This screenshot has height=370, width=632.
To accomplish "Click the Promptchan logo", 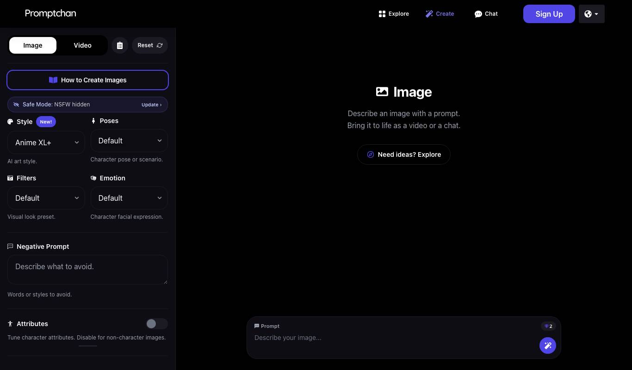I will 50,13.
